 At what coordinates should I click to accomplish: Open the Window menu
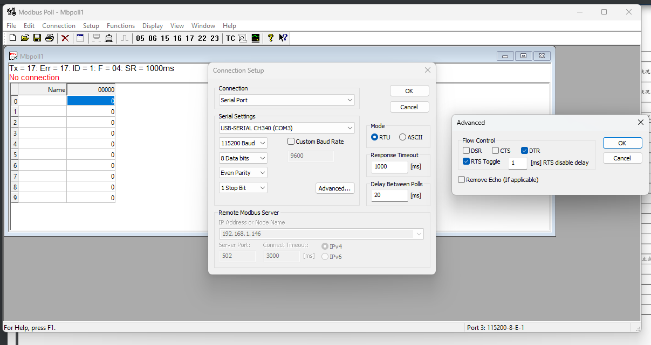203,26
